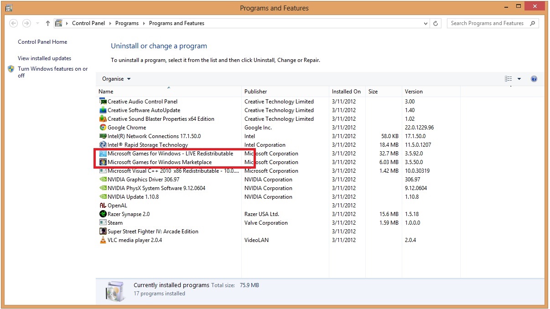Click the Intel Rapid Storage Technology icon

[x=103, y=145]
